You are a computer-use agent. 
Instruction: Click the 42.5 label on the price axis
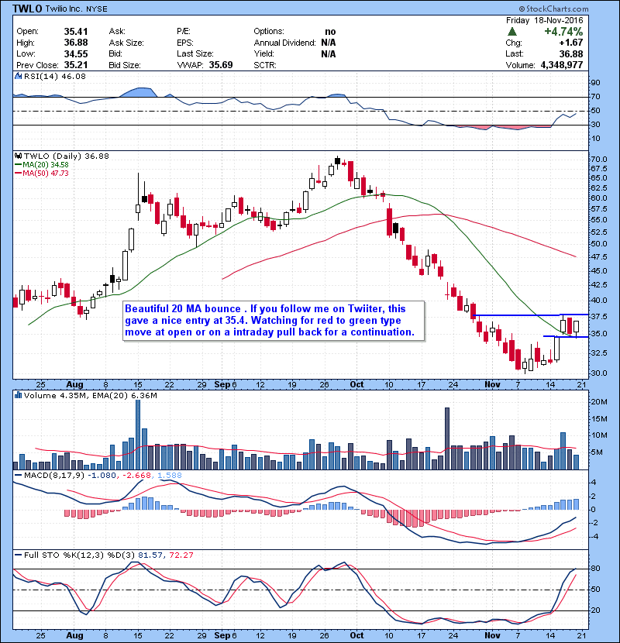tap(599, 284)
